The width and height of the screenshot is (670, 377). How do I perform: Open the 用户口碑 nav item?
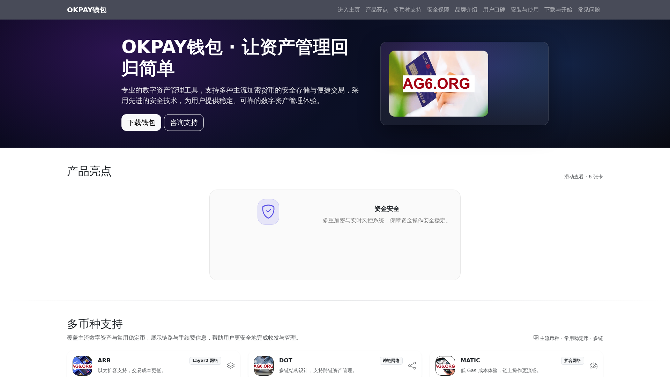pyautogui.click(x=494, y=10)
